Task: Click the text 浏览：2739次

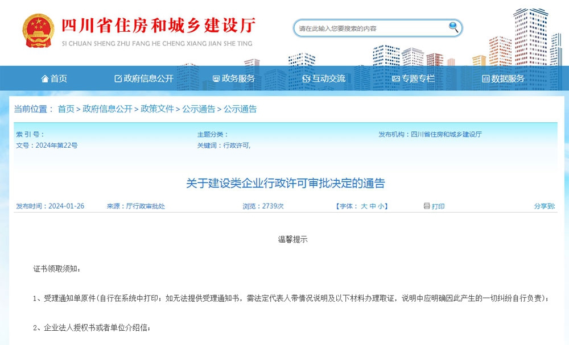Action: (x=263, y=206)
